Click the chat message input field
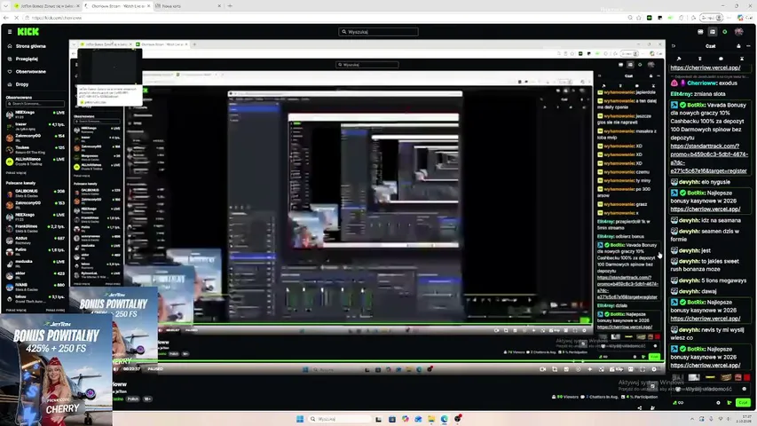The image size is (757, 426). (710, 390)
